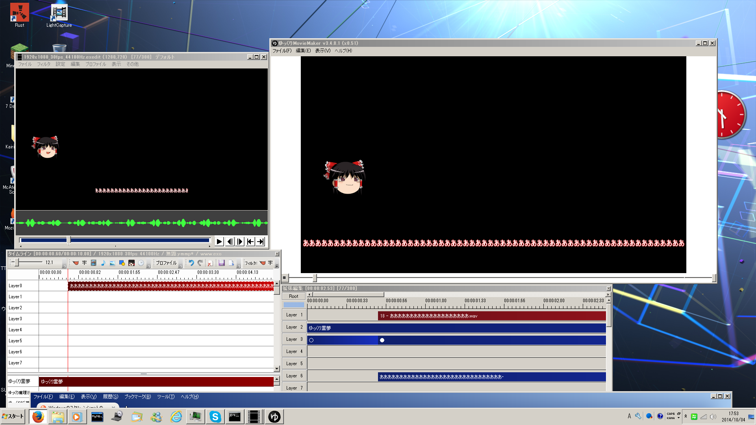Open ファイル menu in exedit window
Screen dimensions: 756x425
click(25, 64)
